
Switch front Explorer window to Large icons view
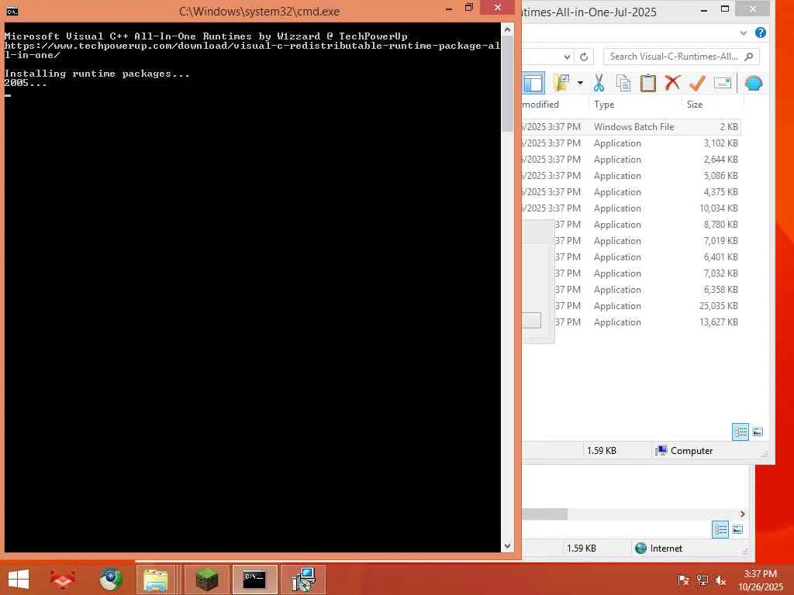point(758,432)
